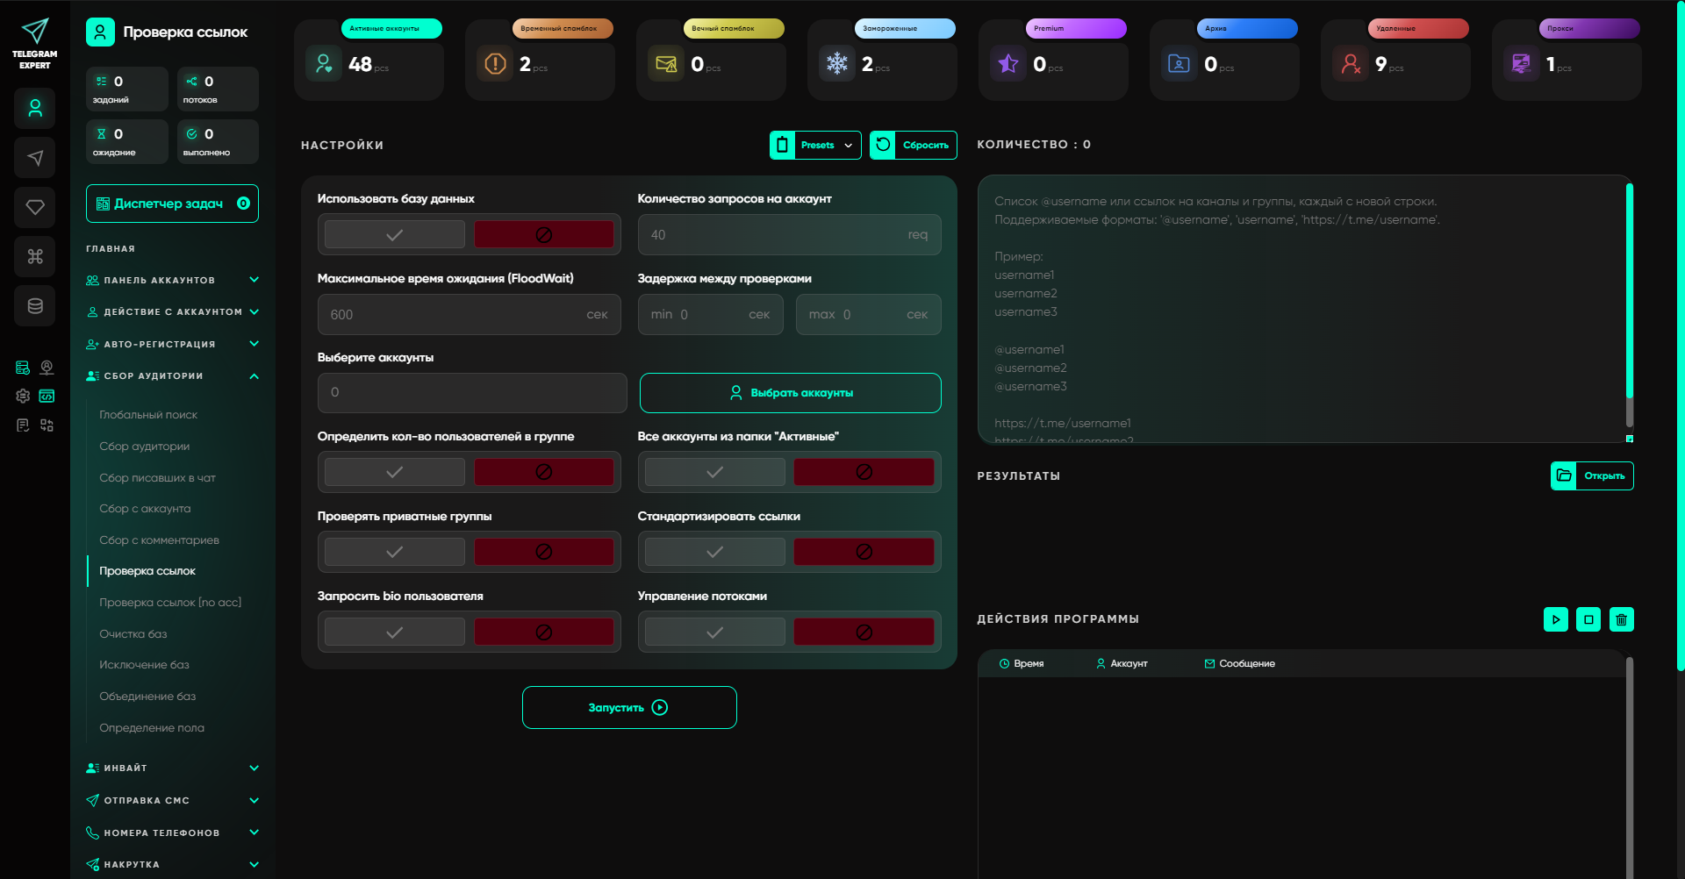Click the proxy card icon
The width and height of the screenshot is (1685, 879).
1522,64
